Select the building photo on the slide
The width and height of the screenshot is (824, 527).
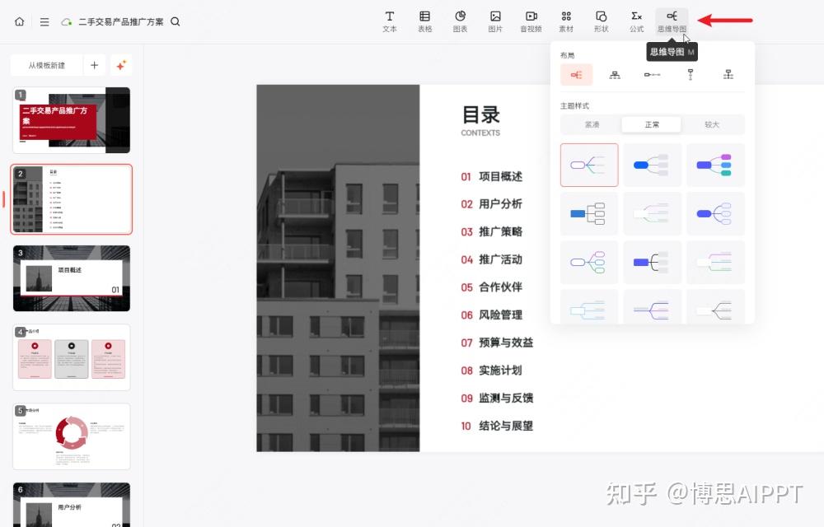pyautogui.click(x=338, y=268)
